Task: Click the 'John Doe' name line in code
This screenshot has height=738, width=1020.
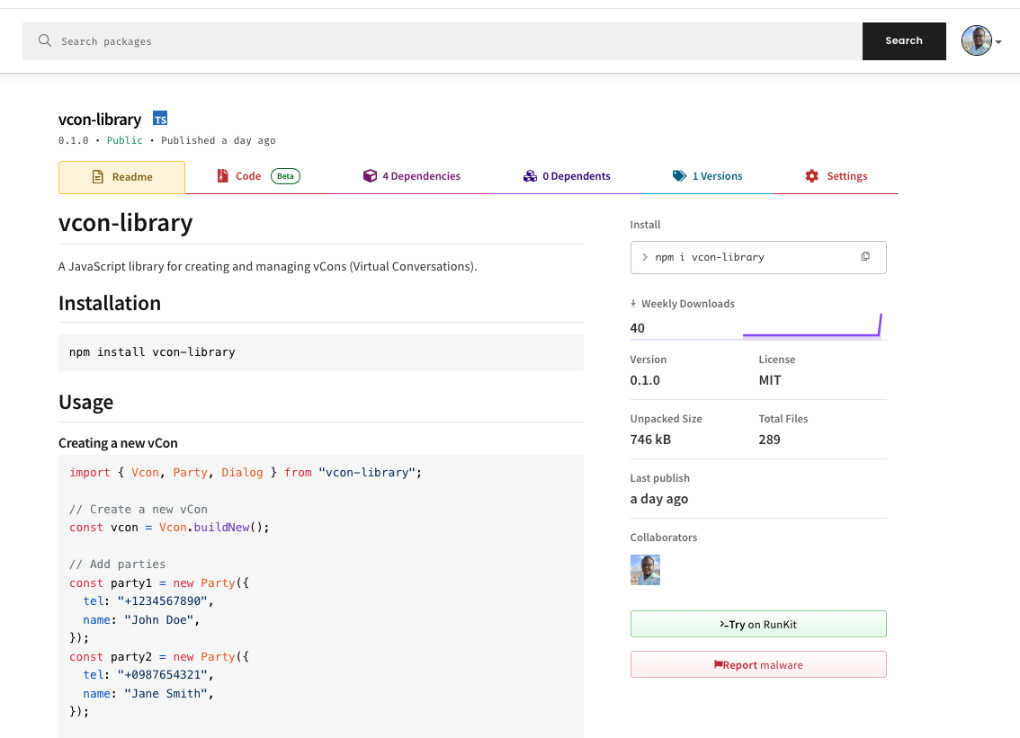Action: pos(141,619)
